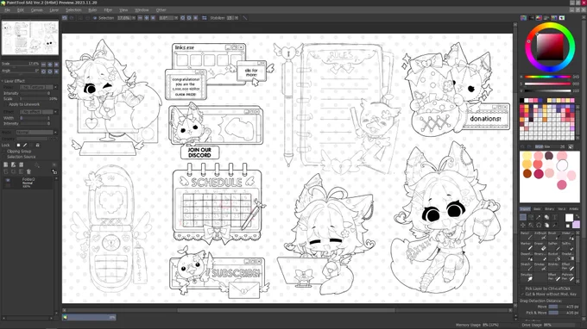Toggle the Scratchpad panel icon
The image size is (587, 329).
pos(562,18)
